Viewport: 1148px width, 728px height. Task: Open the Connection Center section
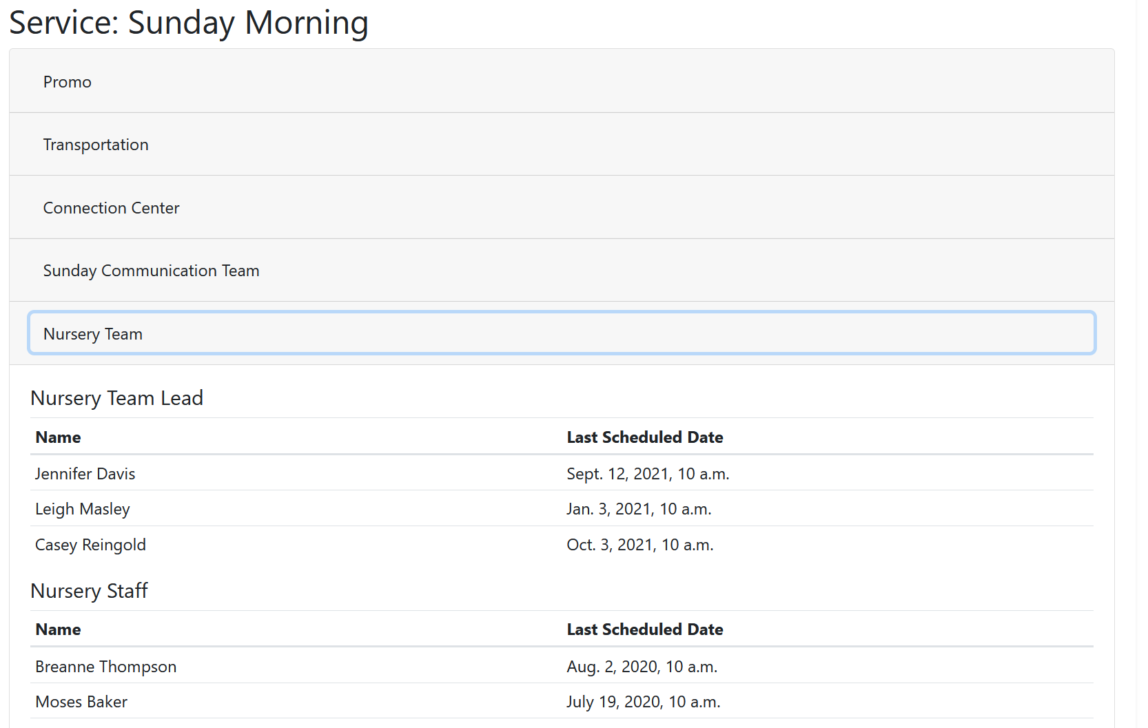point(111,208)
